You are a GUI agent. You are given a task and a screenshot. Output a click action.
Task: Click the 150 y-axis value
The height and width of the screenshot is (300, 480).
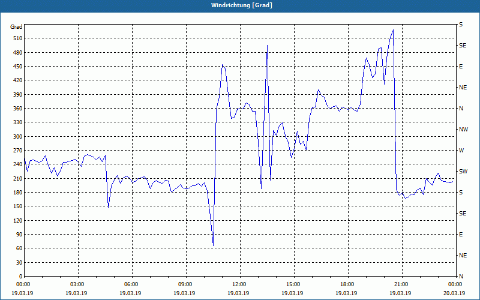tap(18, 206)
